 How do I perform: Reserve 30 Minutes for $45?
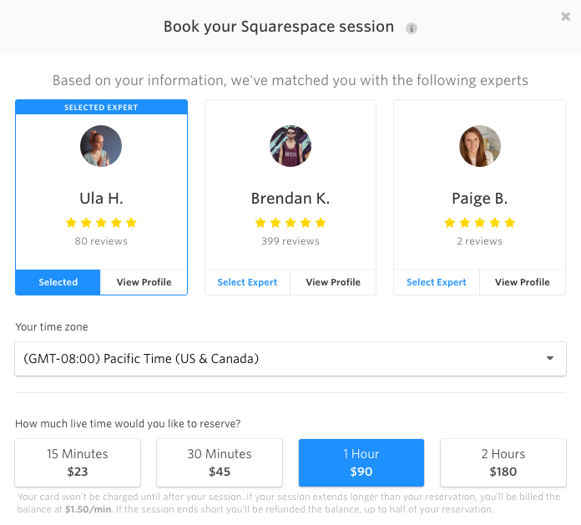(220, 462)
